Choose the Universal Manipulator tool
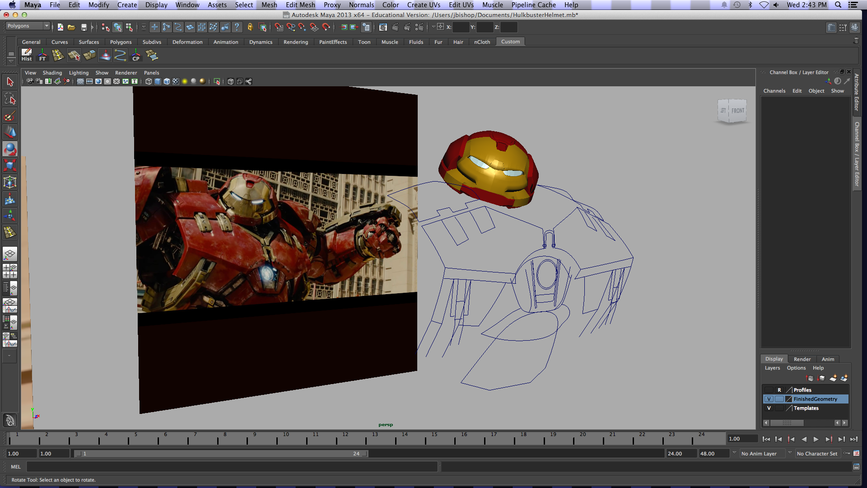The image size is (867, 488). pos(10,182)
